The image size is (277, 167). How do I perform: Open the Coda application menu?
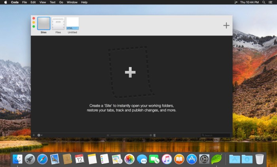(x=14, y=2)
